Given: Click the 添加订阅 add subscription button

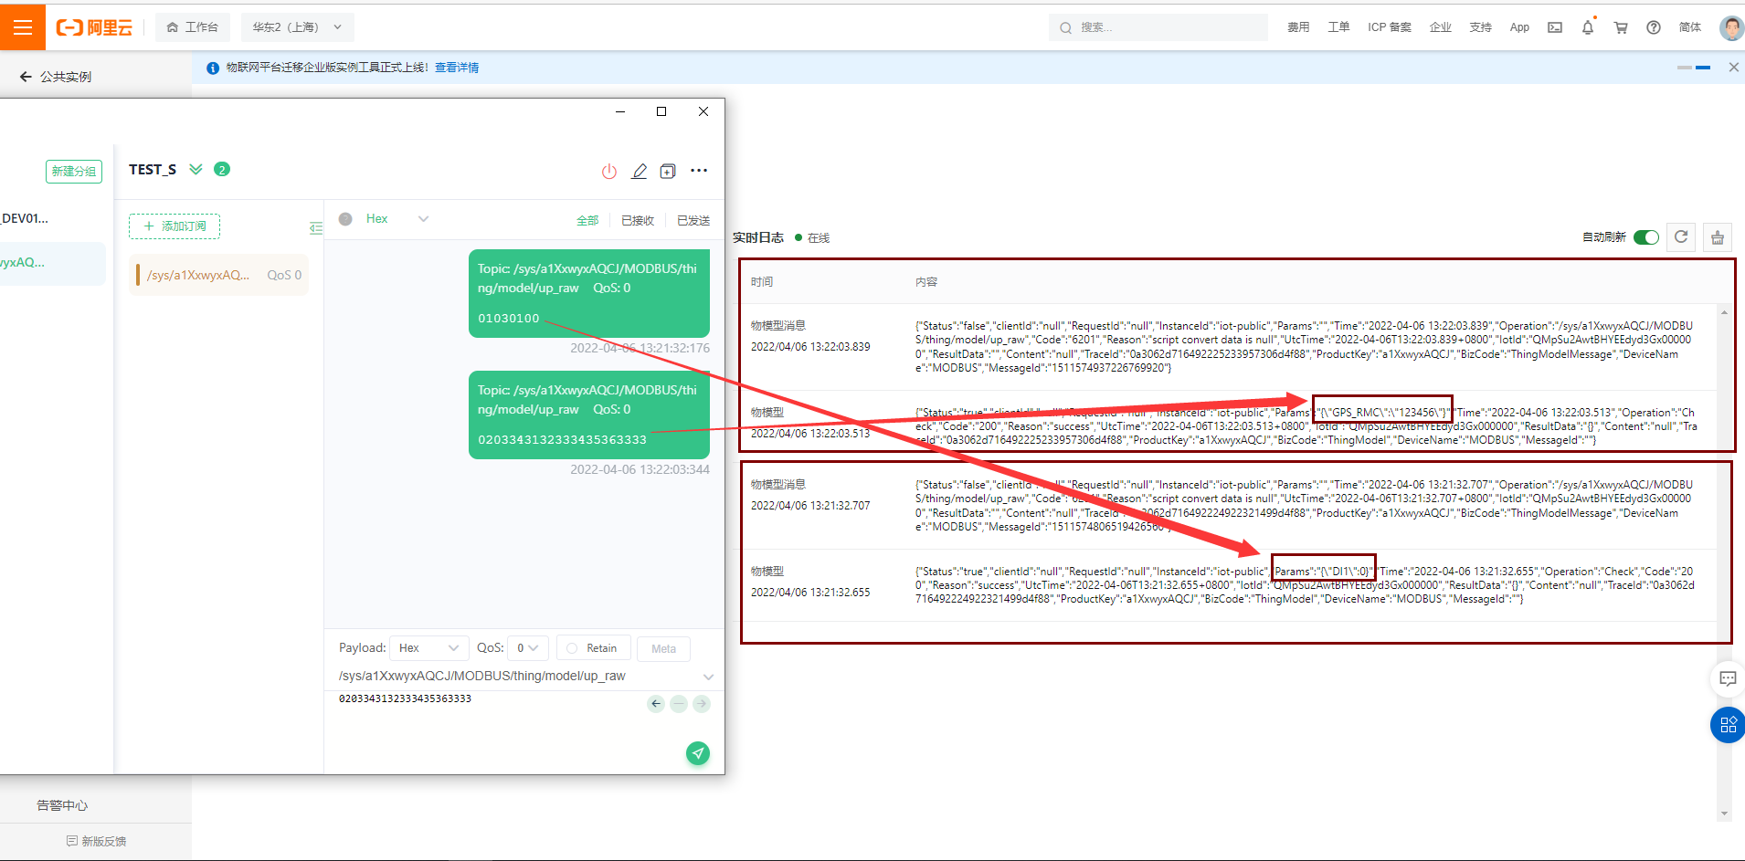Looking at the screenshot, I should click(174, 226).
